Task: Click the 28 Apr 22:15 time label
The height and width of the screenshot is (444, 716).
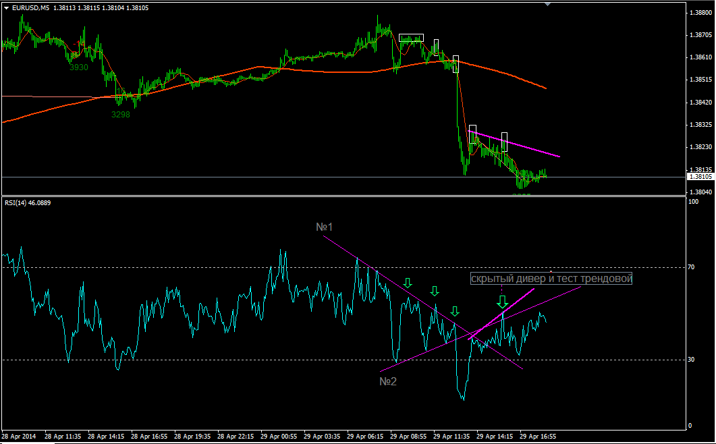Action: point(236,436)
